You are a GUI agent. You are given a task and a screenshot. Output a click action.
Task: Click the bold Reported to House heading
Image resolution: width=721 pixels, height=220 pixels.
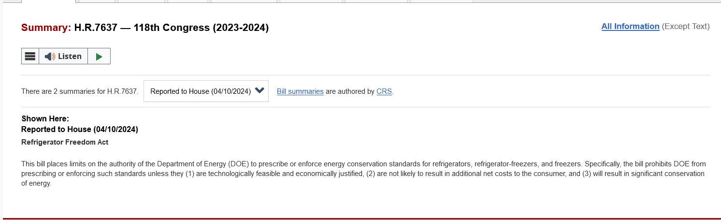(x=80, y=130)
